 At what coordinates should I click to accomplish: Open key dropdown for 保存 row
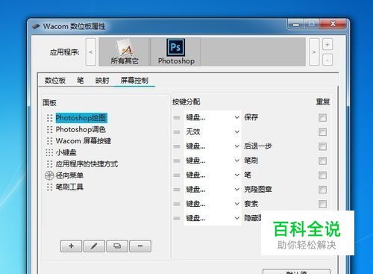point(213,117)
